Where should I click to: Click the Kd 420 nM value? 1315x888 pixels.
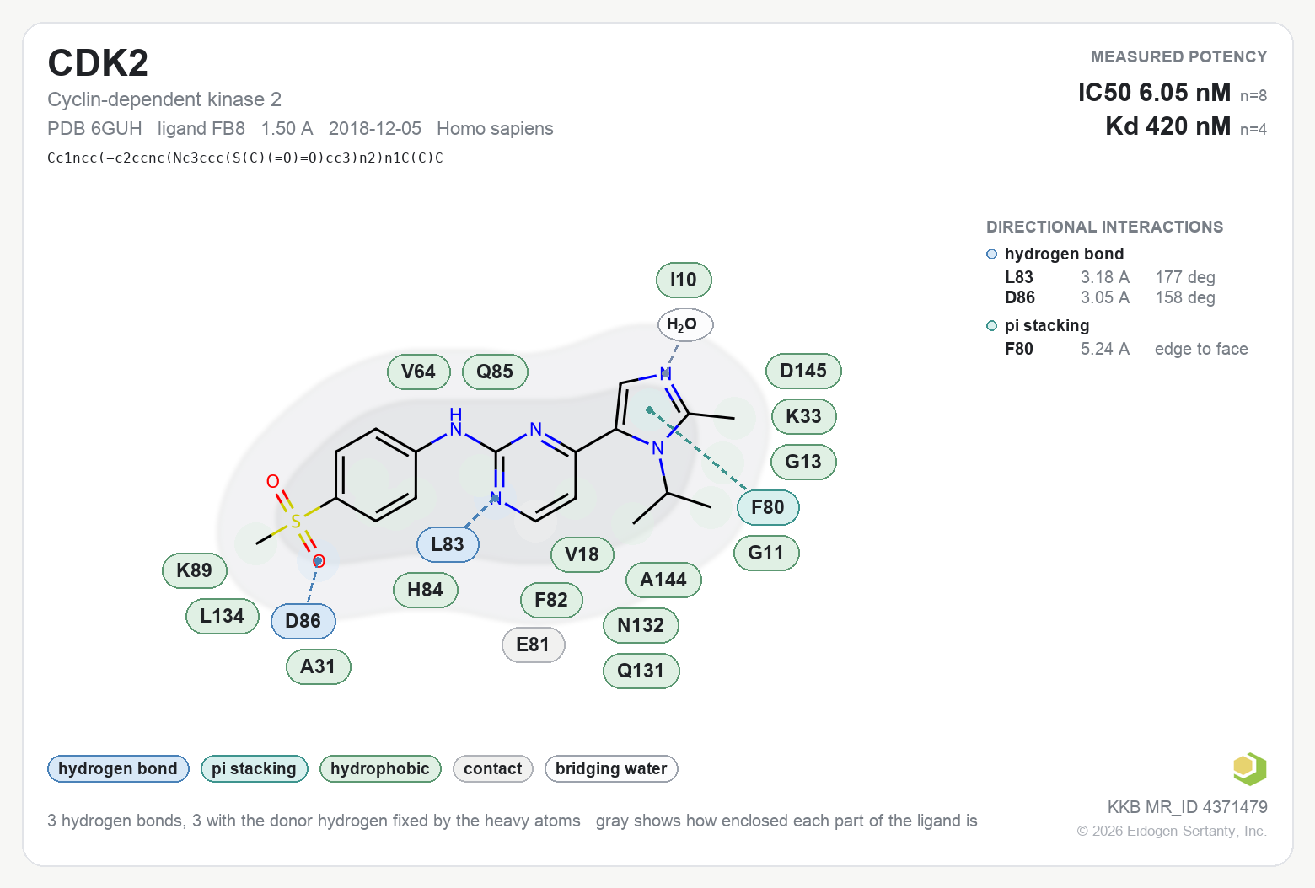[x=1167, y=126]
